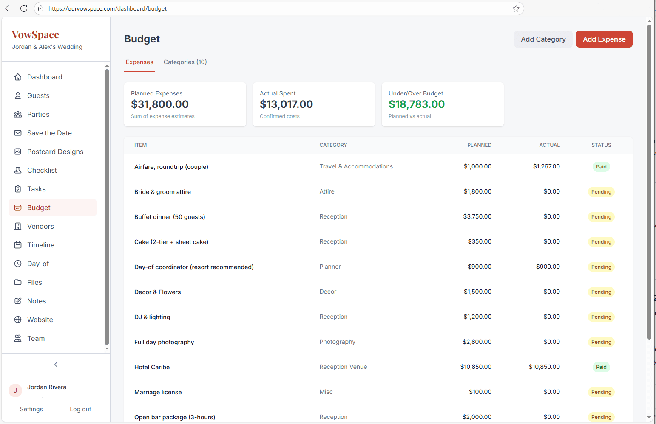Click the Website globe icon

[x=17, y=320]
